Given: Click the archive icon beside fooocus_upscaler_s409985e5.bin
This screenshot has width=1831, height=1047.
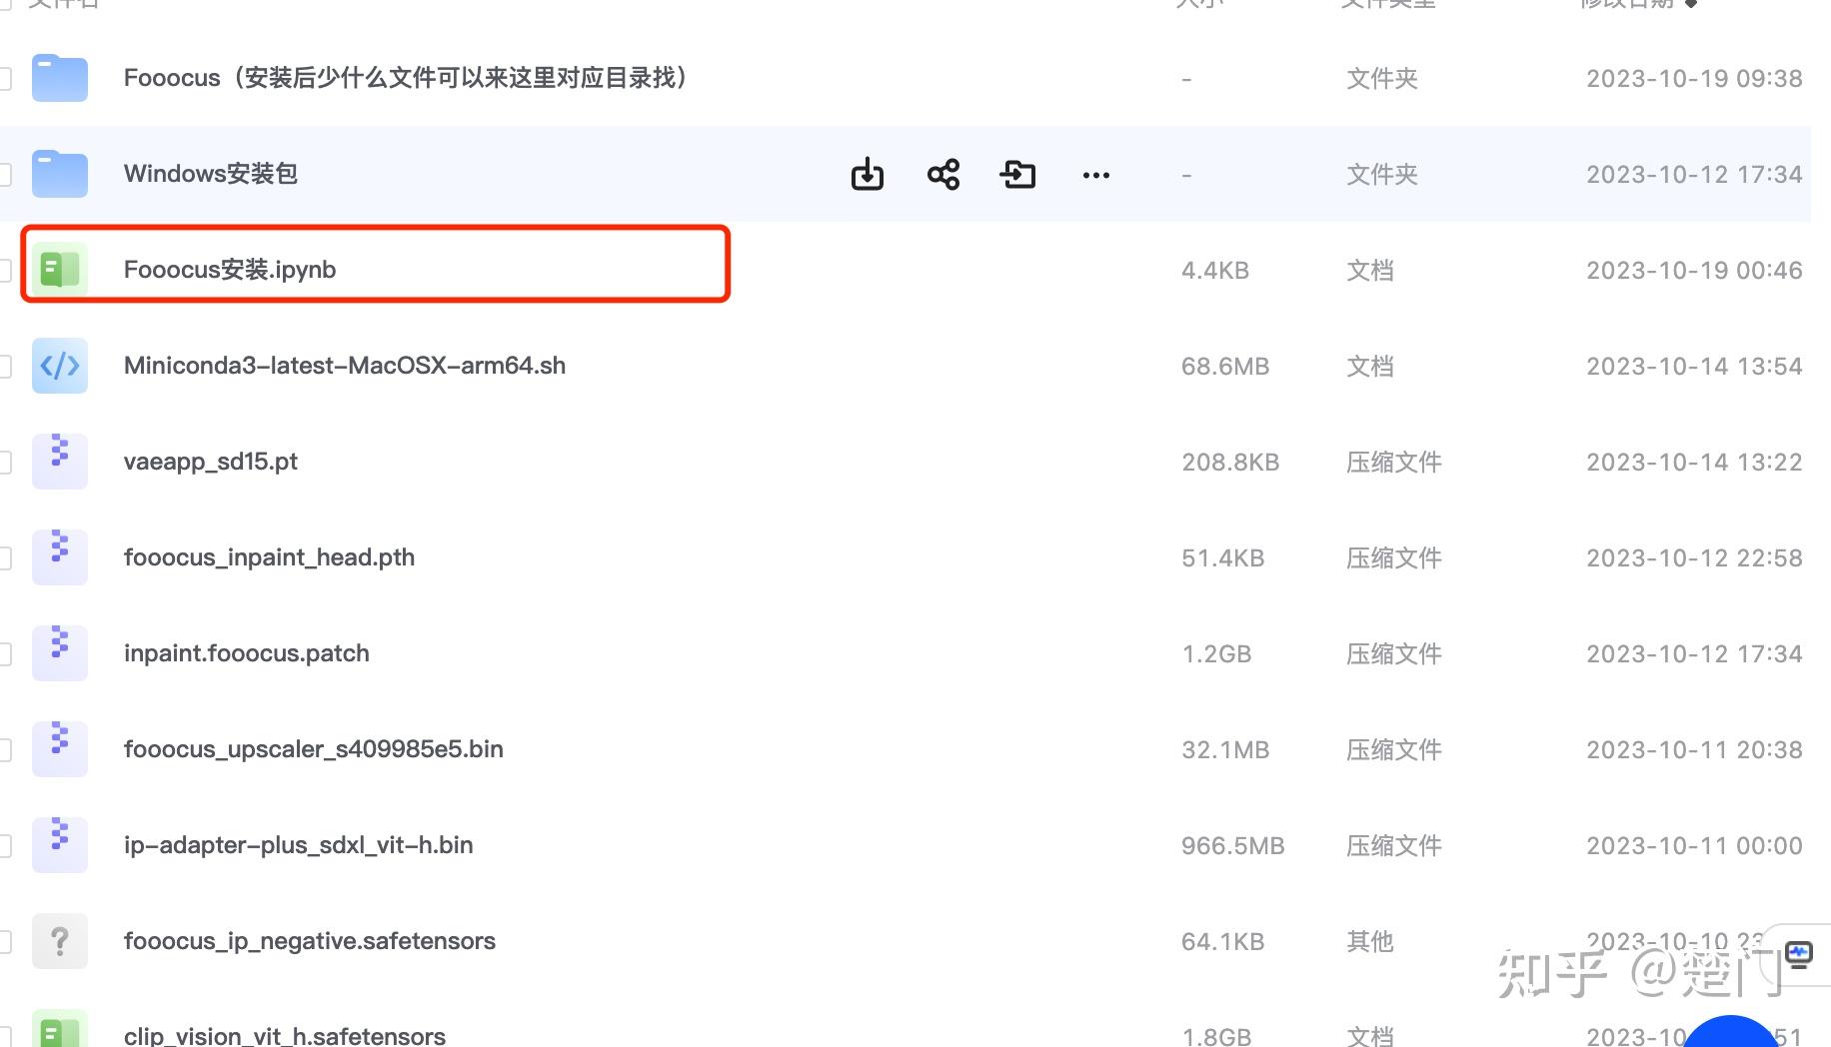Looking at the screenshot, I should point(60,749).
